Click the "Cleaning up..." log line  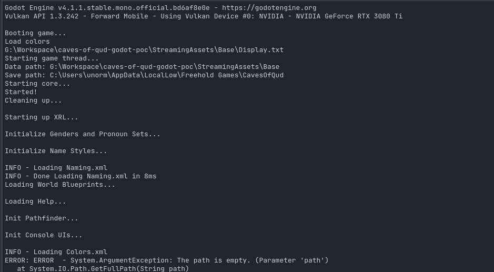[33, 100]
